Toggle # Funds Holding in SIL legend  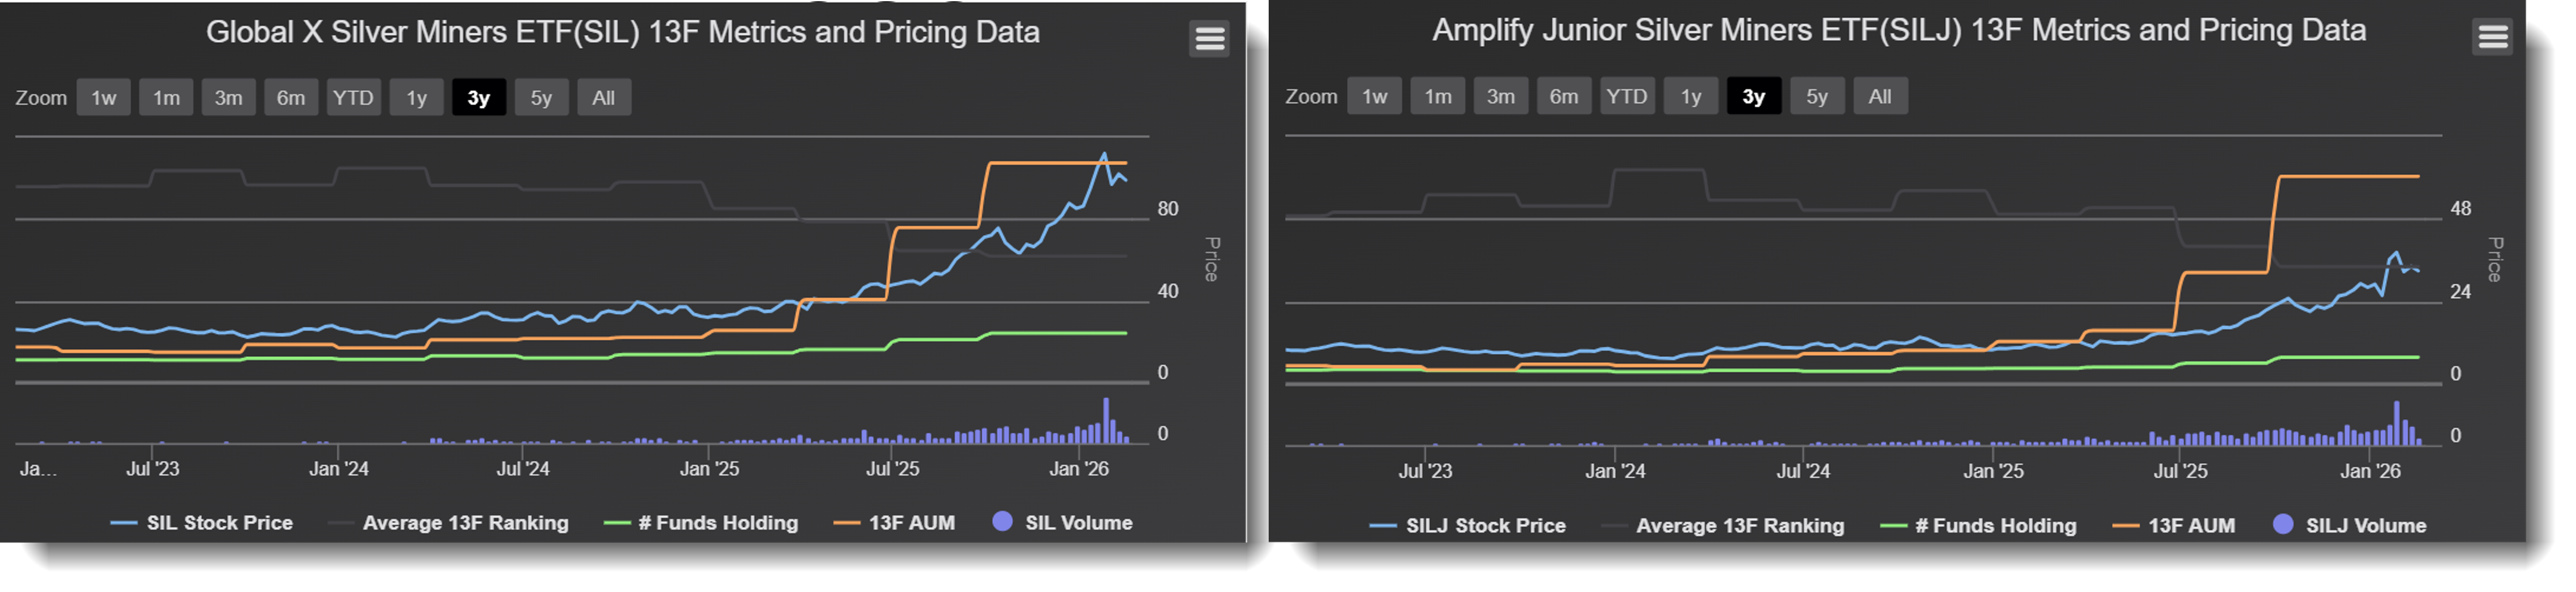(702, 523)
